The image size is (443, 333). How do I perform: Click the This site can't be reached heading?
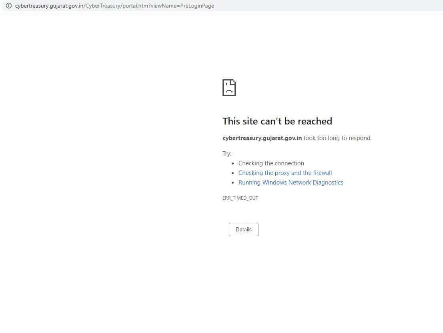coord(277,121)
